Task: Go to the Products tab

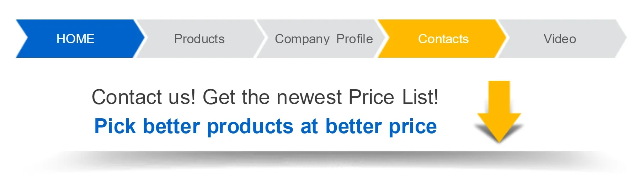Action: [x=199, y=39]
